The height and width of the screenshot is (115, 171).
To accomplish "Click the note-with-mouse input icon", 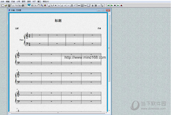I will [x=102, y=5].
